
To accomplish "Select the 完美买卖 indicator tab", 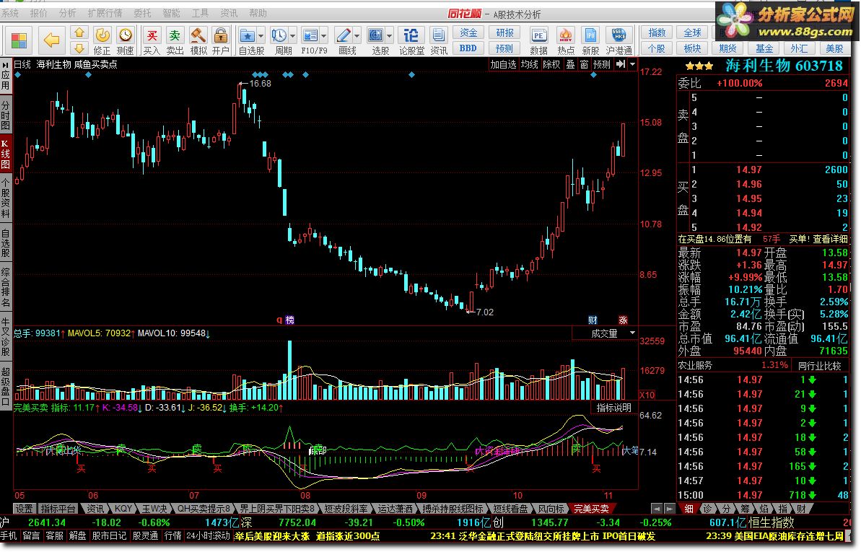I will click(591, 509).
